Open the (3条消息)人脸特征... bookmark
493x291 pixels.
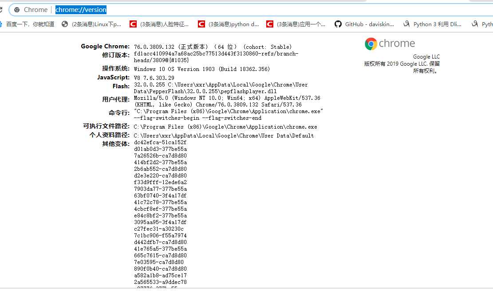click(x=159, y=24)
